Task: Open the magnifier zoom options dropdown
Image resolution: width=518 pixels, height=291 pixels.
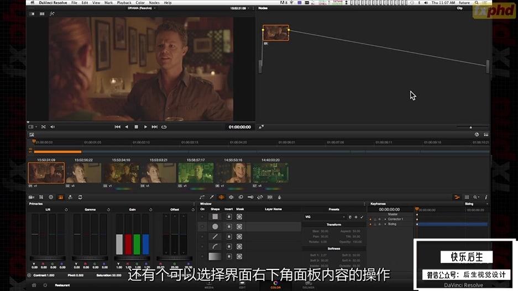Action: (477, 197)
